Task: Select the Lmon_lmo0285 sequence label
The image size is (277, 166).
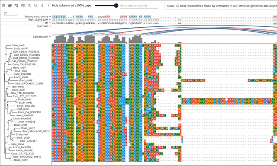Action: (x=22, y=147)
